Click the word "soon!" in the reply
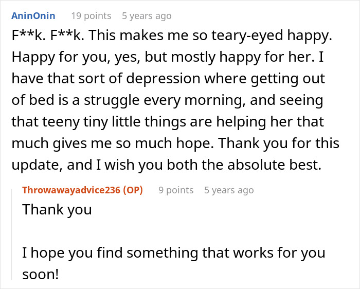 tap(41, 275)
